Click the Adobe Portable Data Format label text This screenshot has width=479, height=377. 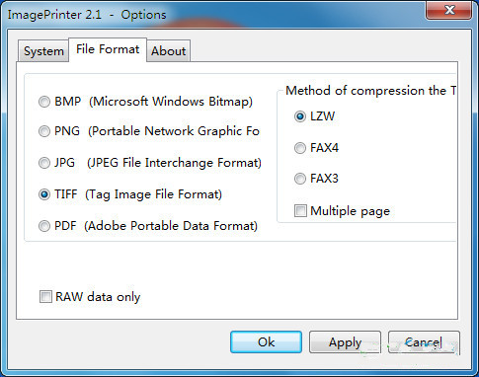[x=171, y=226]
